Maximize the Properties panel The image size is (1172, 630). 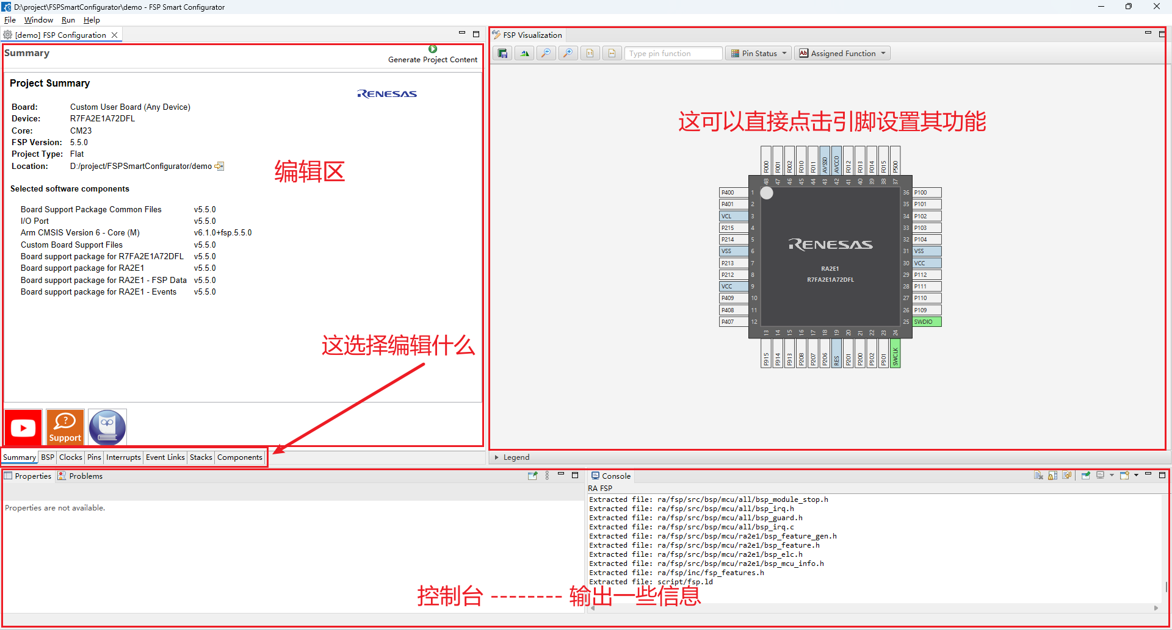tap(575, 475)
